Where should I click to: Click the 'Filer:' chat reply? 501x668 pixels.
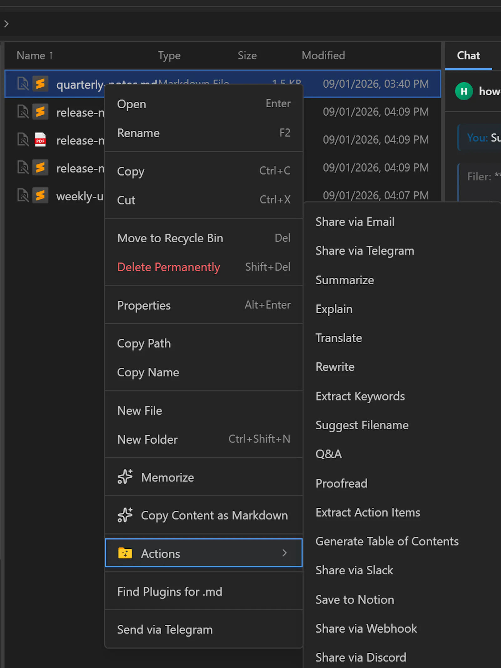coord(479,182)
